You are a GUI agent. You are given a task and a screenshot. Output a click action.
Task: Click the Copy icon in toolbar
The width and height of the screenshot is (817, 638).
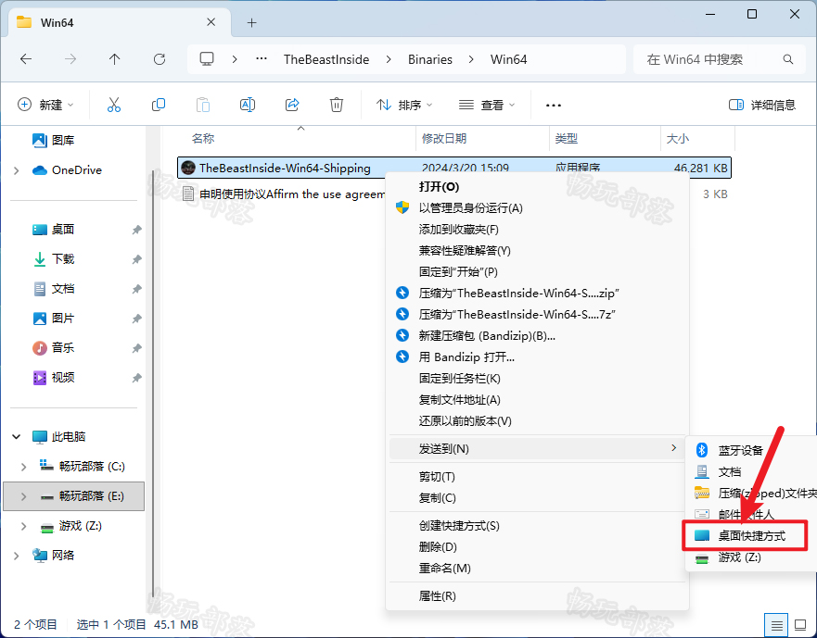click(159, 106)
